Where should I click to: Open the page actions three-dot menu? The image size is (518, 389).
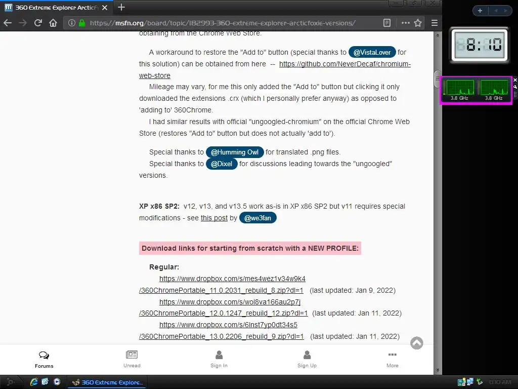pyautogui.click(x=405, y=23)
